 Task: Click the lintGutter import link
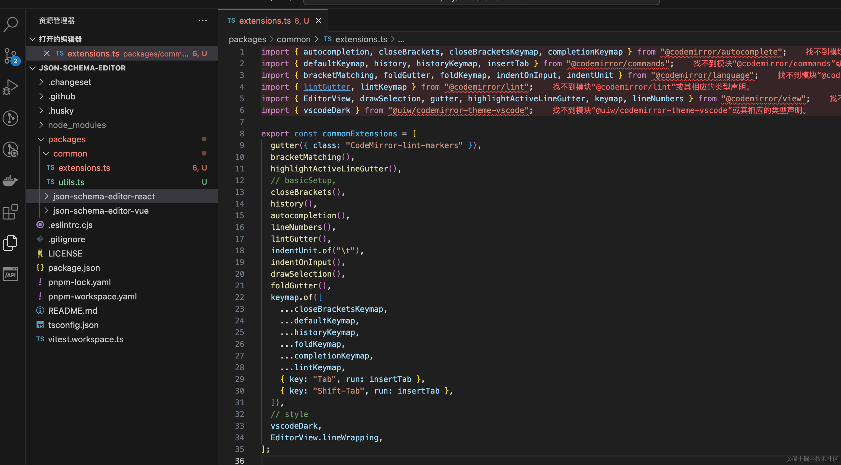pyautogui.click(x=327, y=87)
